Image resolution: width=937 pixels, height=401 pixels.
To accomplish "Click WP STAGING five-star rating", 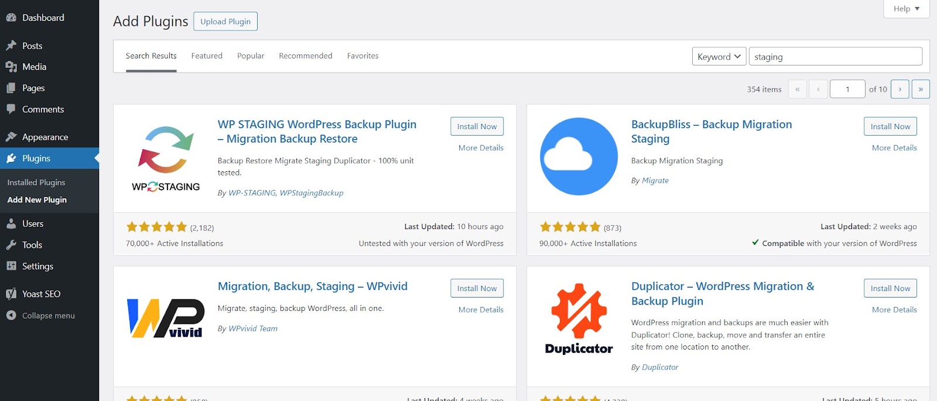I will point(156,227).
